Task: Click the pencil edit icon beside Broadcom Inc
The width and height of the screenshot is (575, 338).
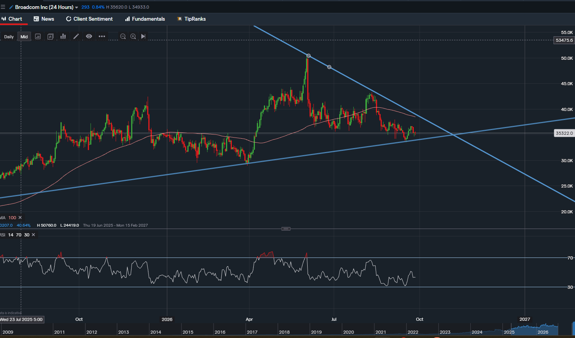Action: (x=11, y=7)
